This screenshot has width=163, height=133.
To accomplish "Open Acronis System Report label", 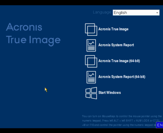I will pyautogui.click(x=116, y=45).
